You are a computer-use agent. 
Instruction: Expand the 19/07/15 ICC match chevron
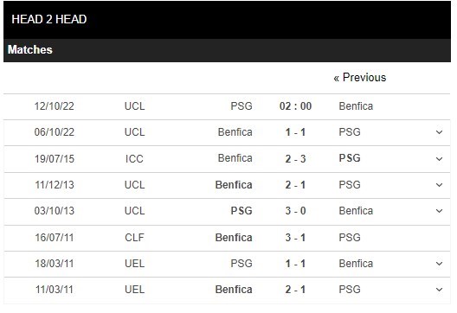click(439, 159)
